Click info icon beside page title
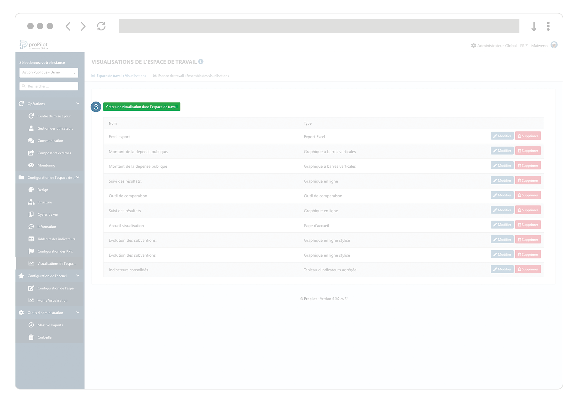The width and height of the screenshot is (578, 405). tap(201, 61)
